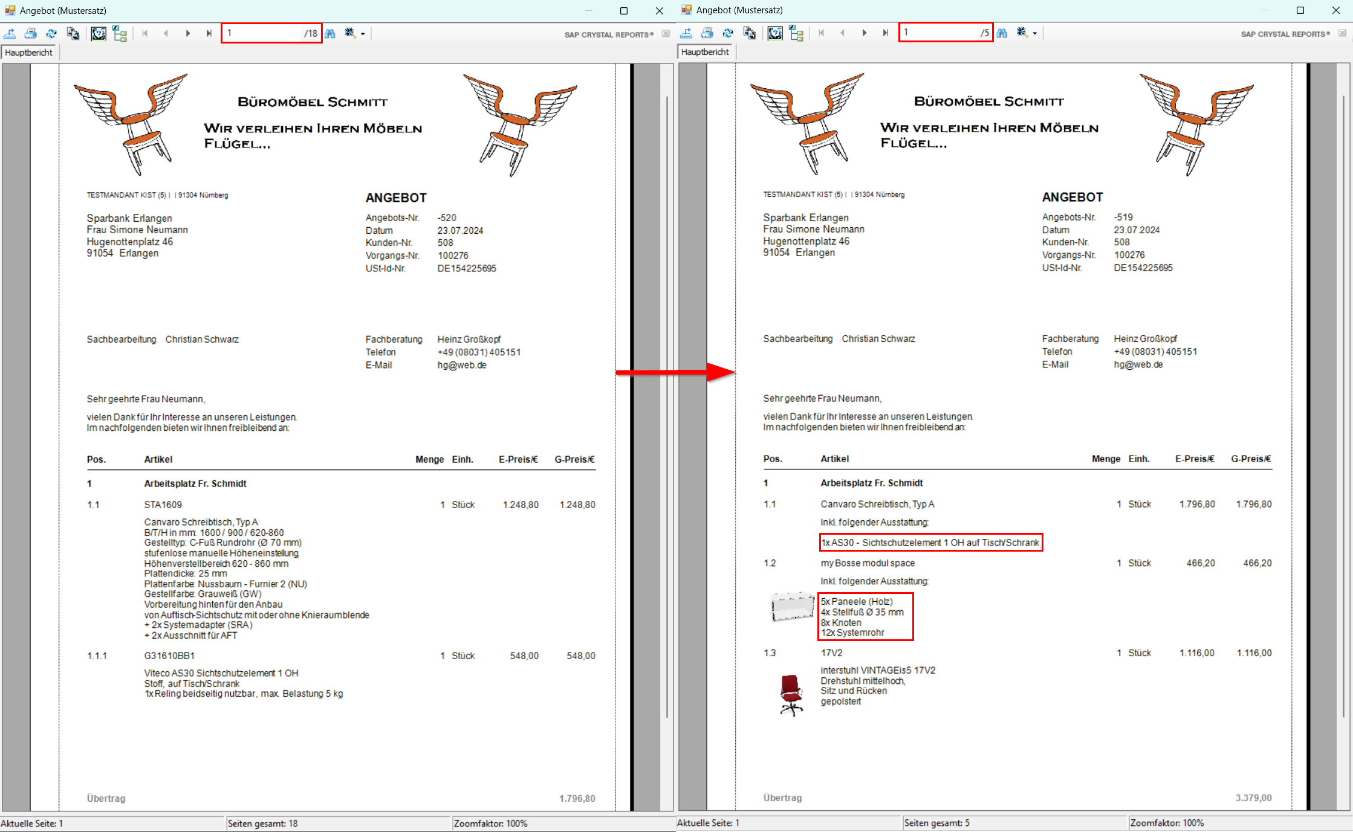Go to next page in right window
The image size is (1353, 832).
(865, 33)
